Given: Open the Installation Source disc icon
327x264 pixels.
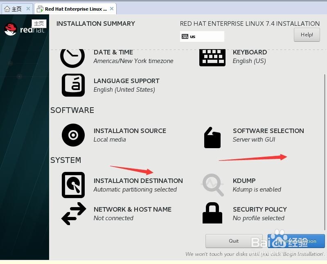Looking at the screenshot, I should (73, 135).
